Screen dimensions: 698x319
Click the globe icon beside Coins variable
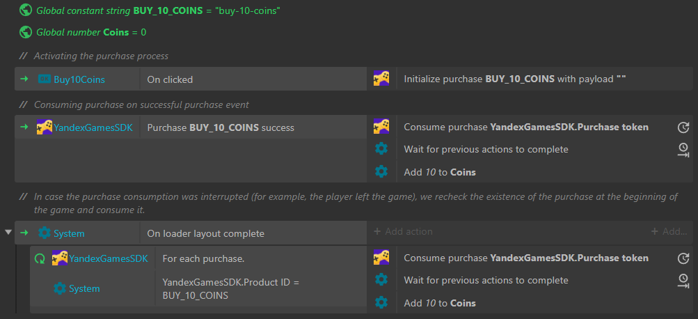click(26, 32)
